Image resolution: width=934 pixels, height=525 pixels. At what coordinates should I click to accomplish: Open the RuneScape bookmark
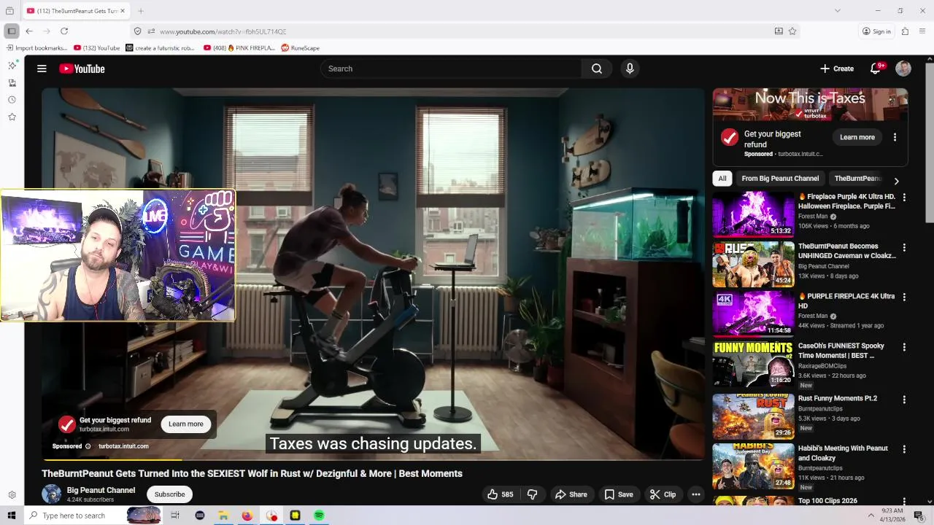[x=301, y=48]
